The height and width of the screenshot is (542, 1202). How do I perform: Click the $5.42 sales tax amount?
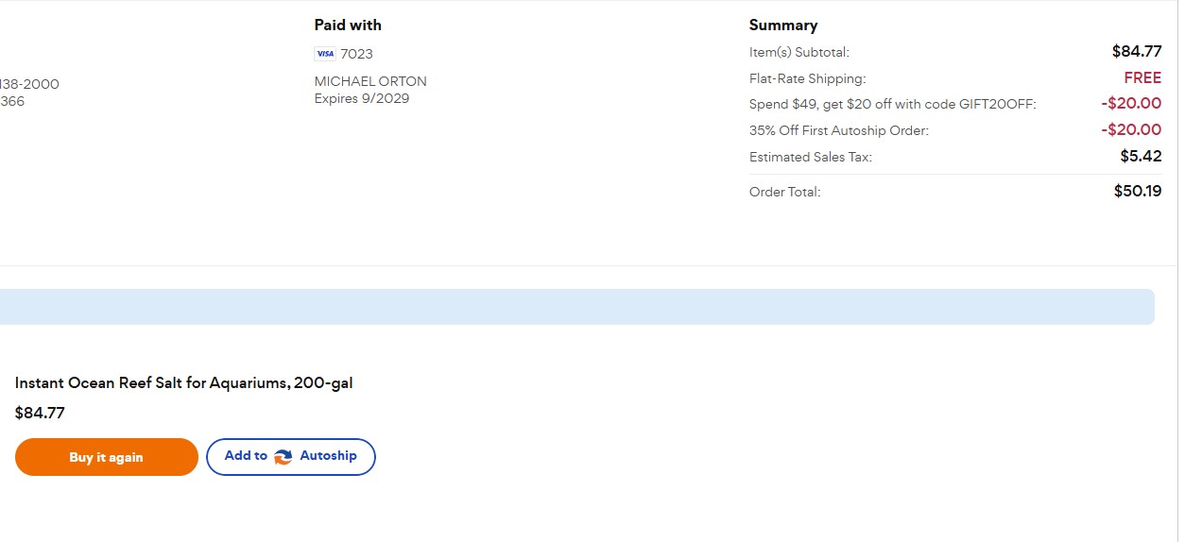(1141, 157)
